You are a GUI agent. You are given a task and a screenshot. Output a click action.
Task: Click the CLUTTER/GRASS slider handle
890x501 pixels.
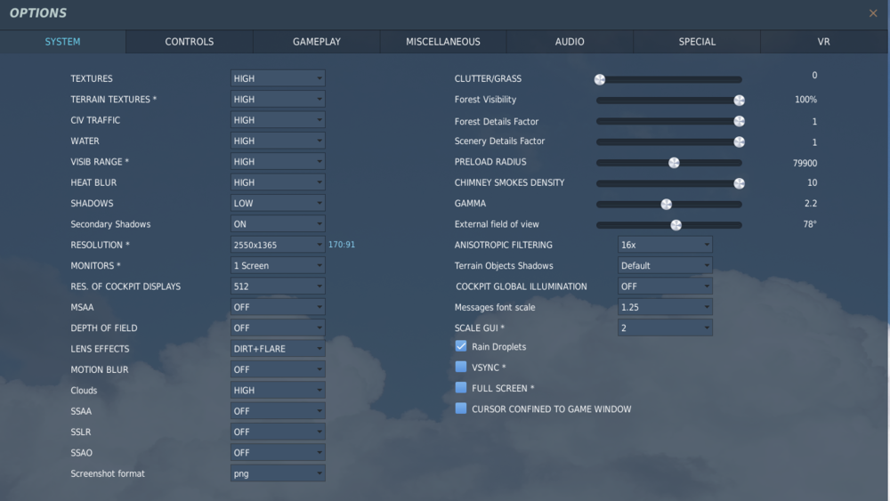click(599, 79)
